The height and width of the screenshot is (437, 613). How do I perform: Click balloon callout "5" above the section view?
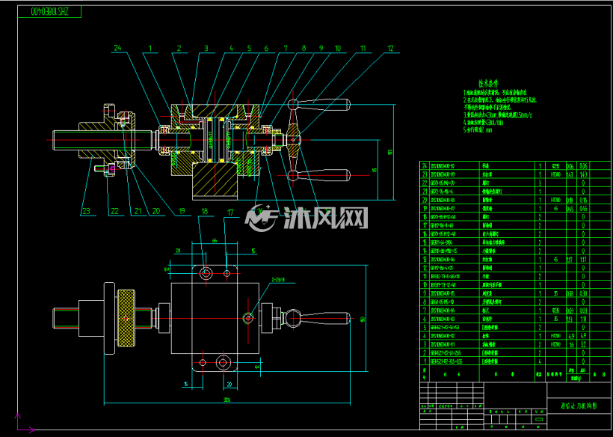[249, 49]
